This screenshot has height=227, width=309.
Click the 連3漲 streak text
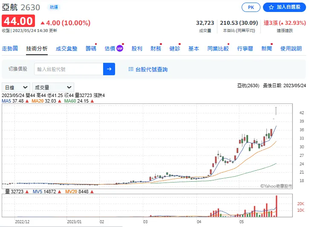[x=285, y=23]
